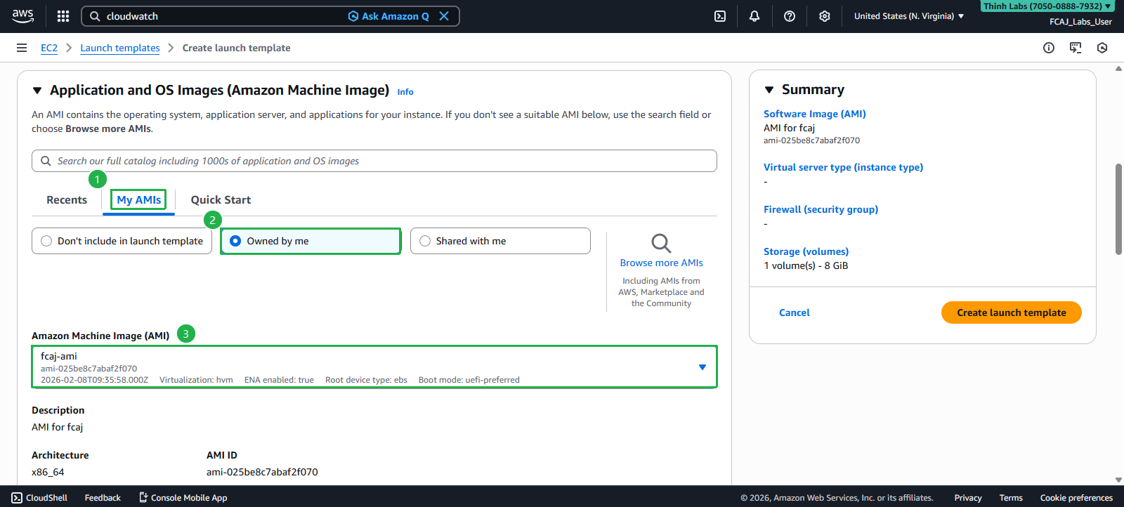The height and width of the screenshot is (507, 1124).
Task: Click the 'AMI for fcaj' description text
Action: pos(57,427)
